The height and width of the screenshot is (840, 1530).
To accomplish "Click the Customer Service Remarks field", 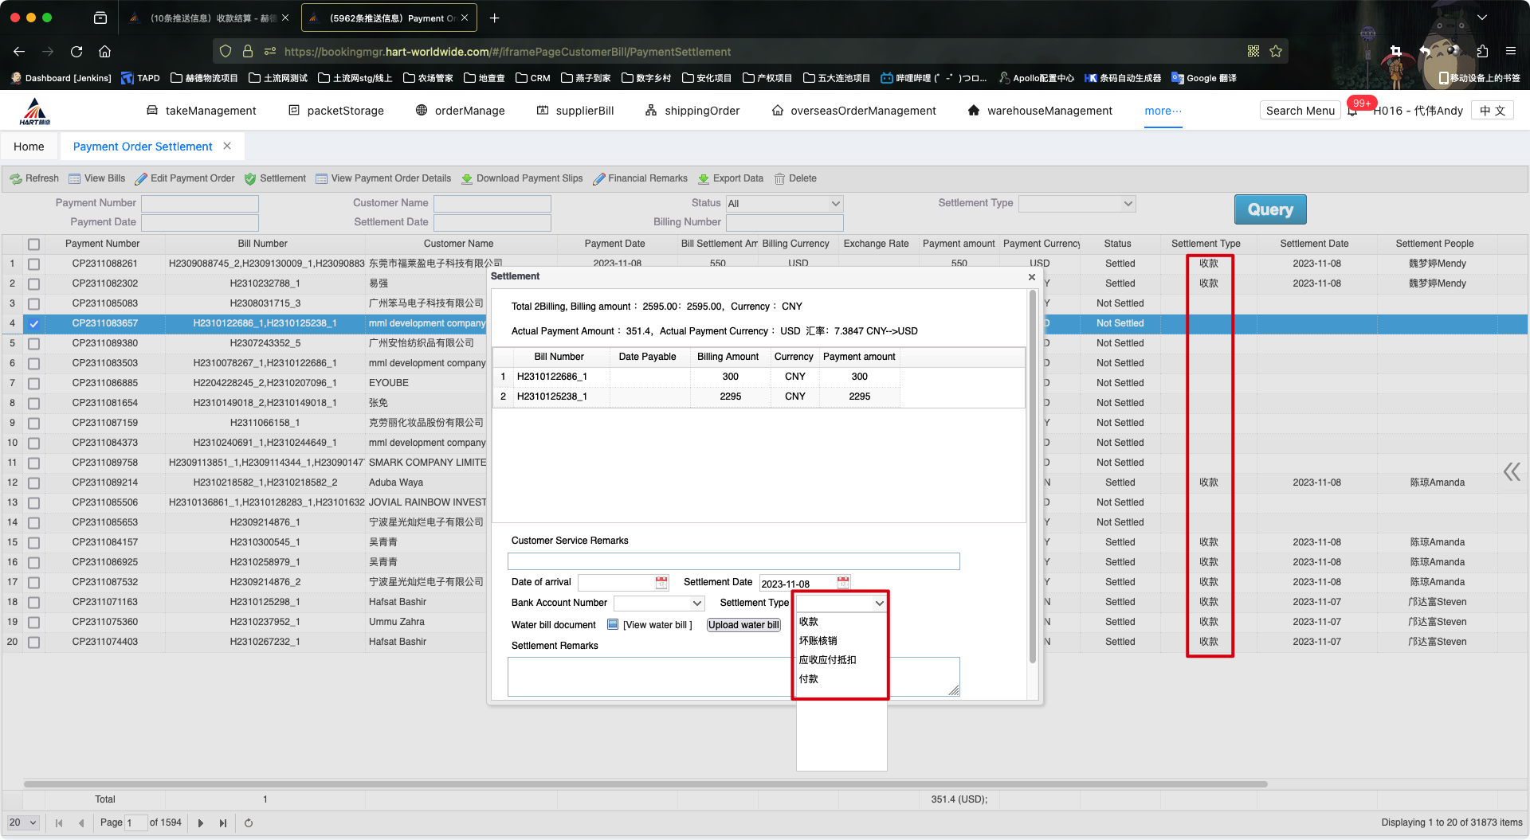I will 733,561.
